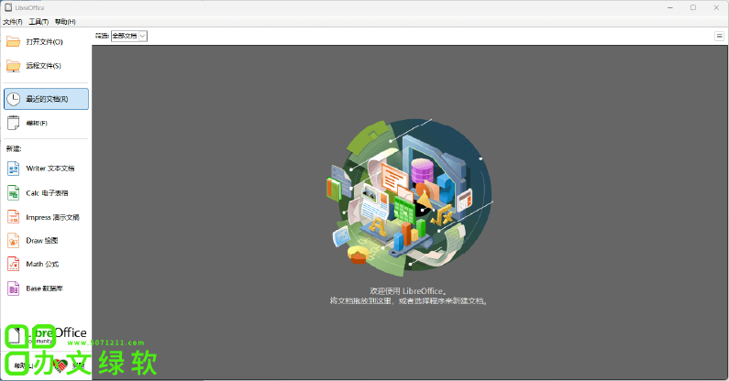Click the 筛选: filter label
Image resolution: width=729 pixels, height=381 pixels.
click(102, 36)
